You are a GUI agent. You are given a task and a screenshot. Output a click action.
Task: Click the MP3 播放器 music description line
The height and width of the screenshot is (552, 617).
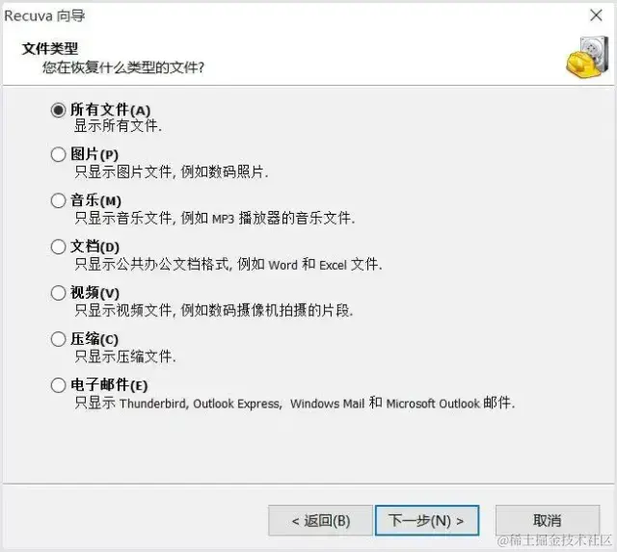[x=215, y=218]
